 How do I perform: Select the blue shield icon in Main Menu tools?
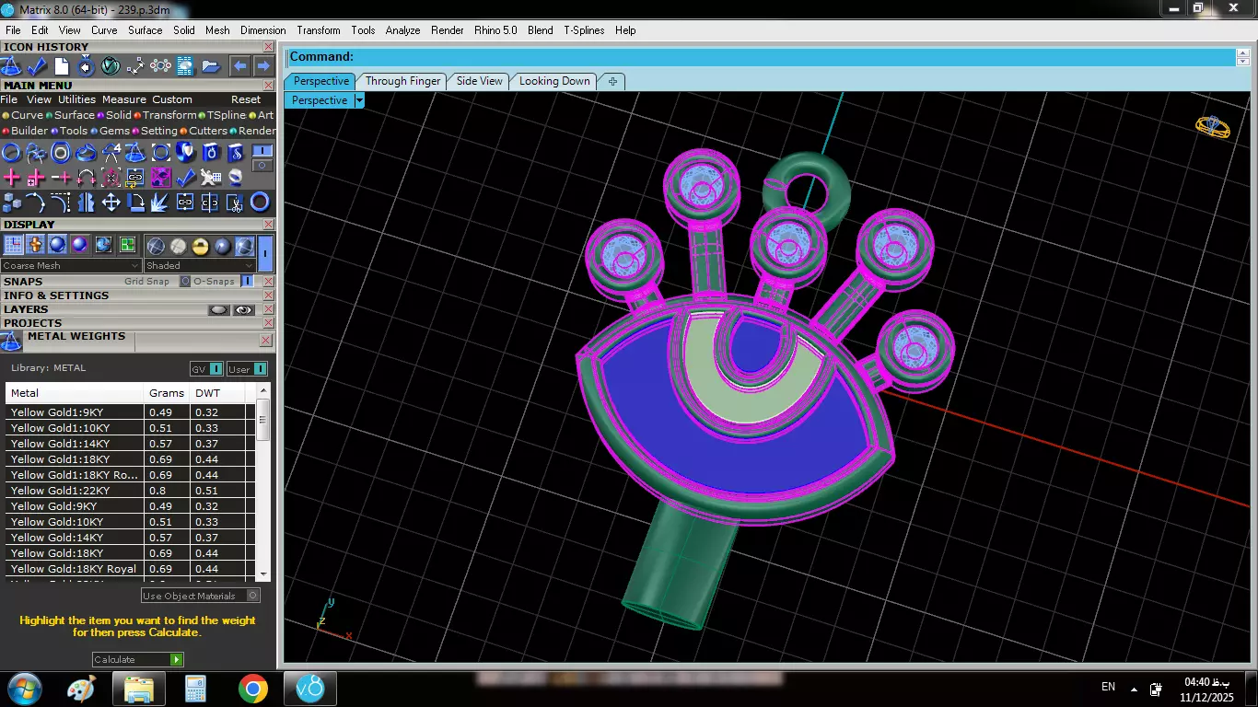(184, 152)
